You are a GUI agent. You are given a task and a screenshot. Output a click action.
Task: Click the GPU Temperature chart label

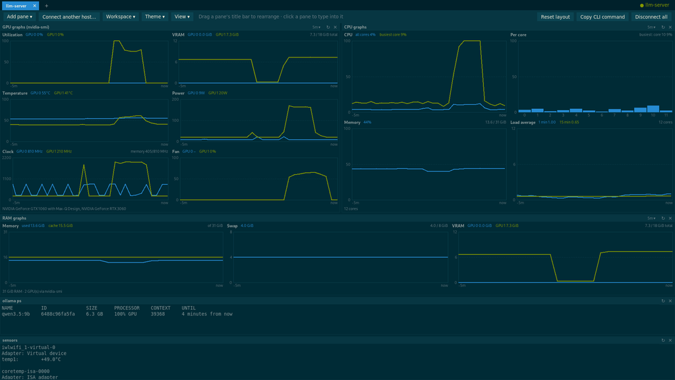pos(15,93)
